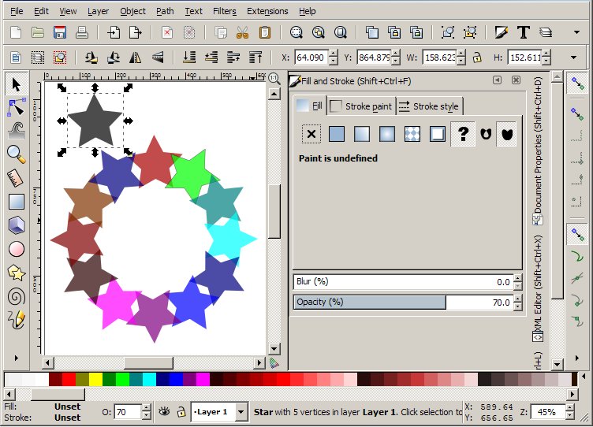
Task: Select the Spiral tool
Action: coord(16,296)
